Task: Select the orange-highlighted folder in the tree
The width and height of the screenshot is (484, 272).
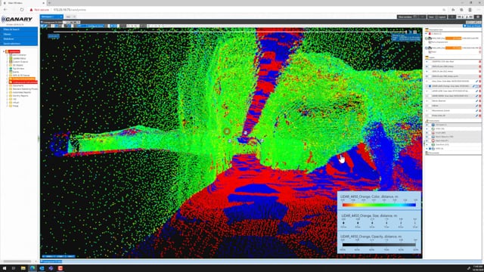Action: click(22, 79)
